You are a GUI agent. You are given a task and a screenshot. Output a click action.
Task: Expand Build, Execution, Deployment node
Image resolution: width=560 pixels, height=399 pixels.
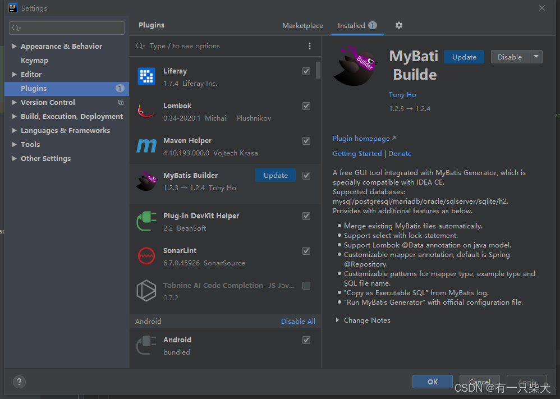tap(14, 117)
